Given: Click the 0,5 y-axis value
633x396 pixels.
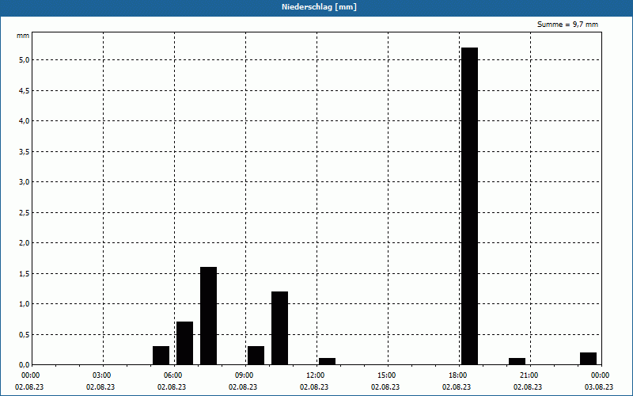Looking at the screenshot, I should 24,334.
